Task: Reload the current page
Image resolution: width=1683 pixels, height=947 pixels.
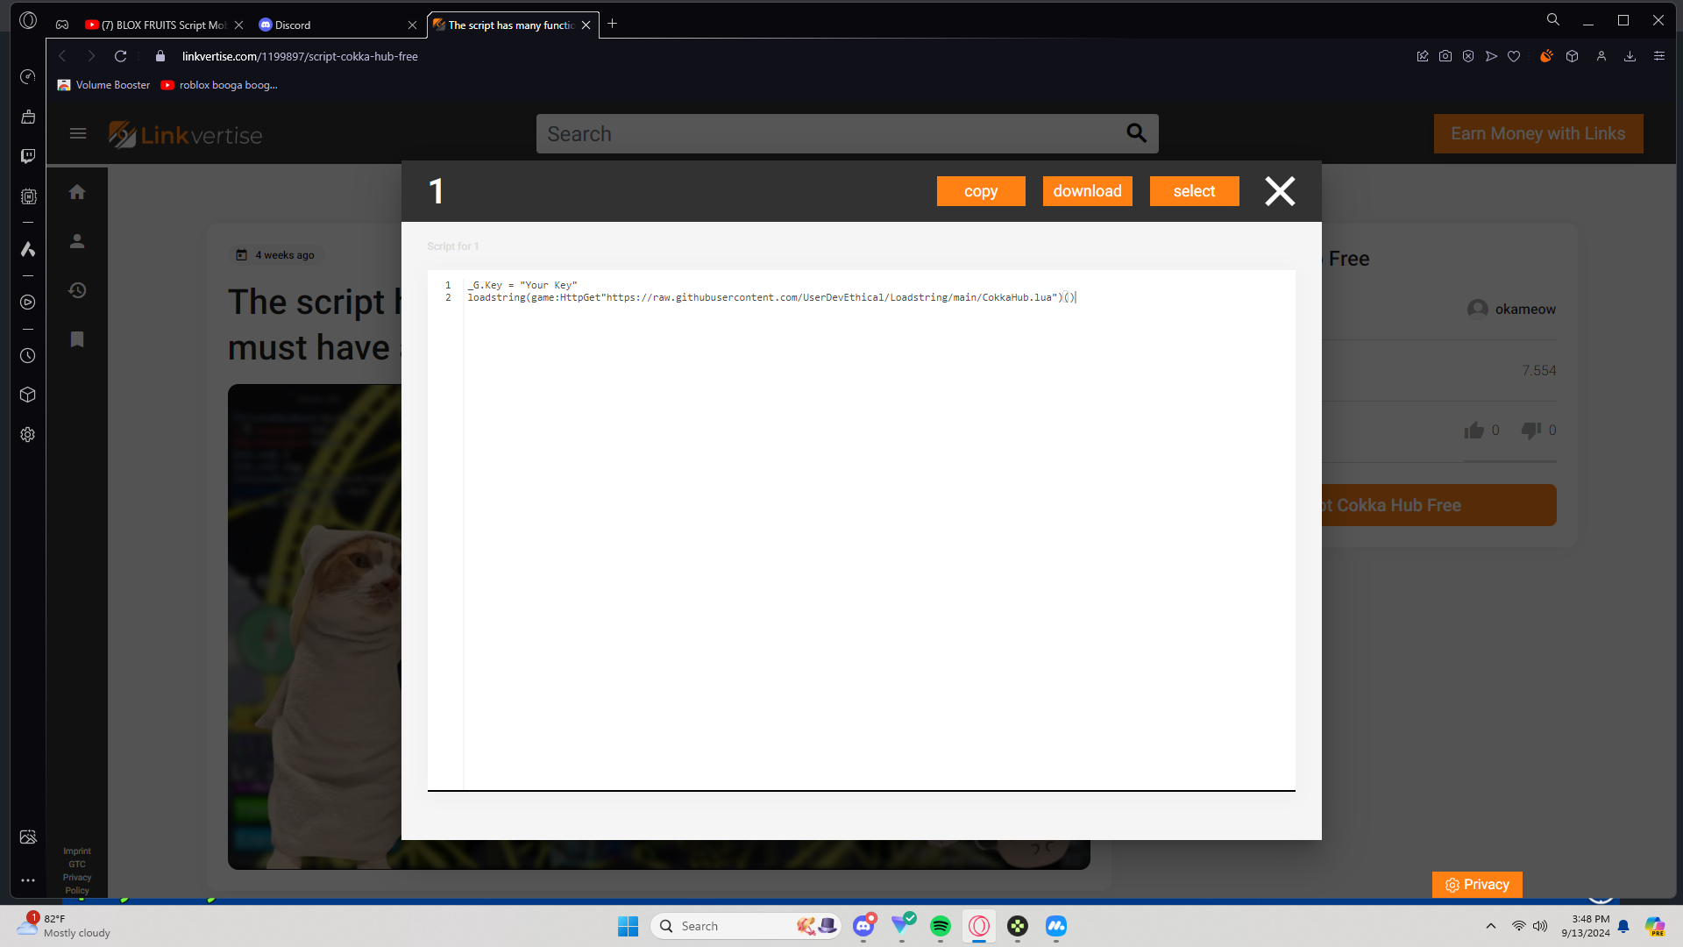Action: coord(121,56)
